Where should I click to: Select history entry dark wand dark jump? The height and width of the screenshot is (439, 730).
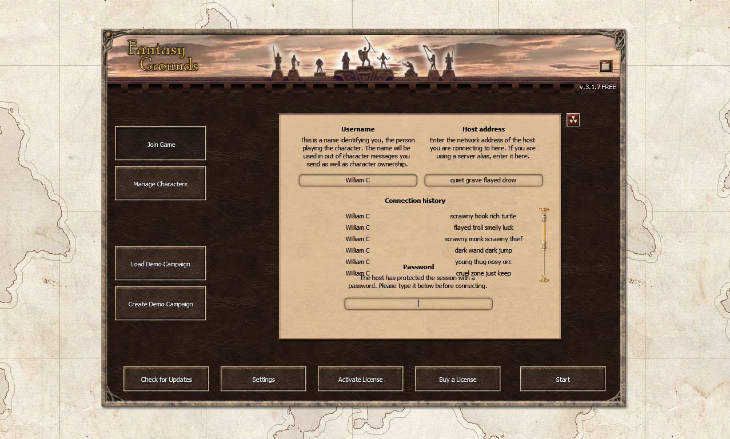(484, 250)
